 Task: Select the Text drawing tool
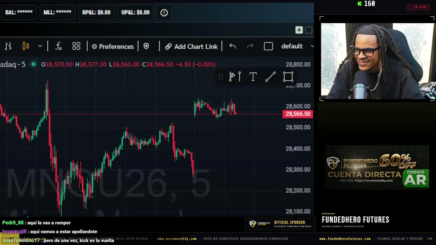click(x=253, y=77)
